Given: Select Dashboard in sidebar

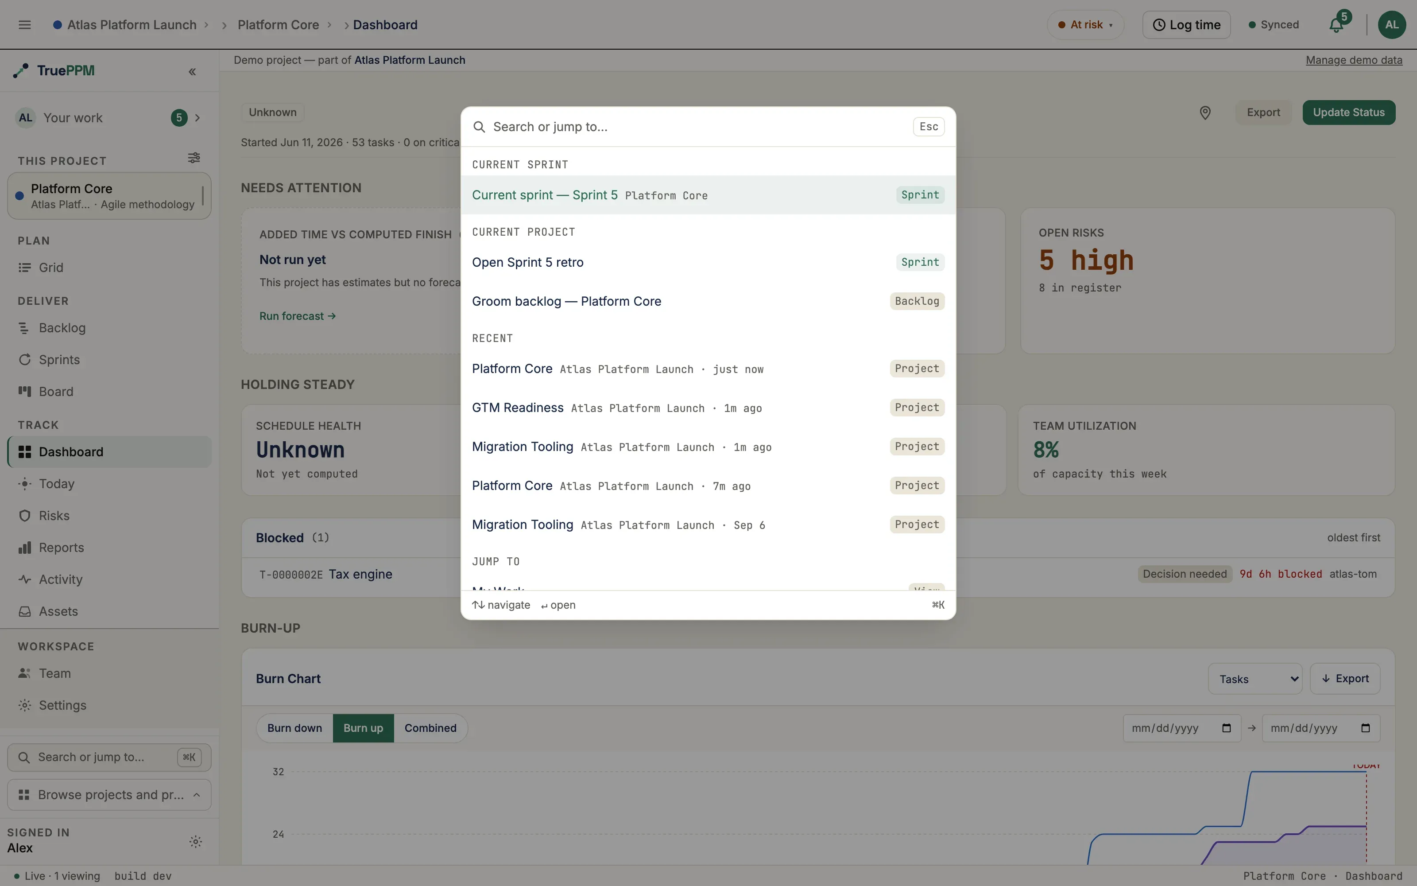Looking at the screenshot, I should coord(109,452).
